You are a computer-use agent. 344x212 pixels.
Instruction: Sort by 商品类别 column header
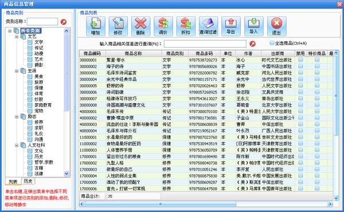pyautogui.click(x=175, y=53)
